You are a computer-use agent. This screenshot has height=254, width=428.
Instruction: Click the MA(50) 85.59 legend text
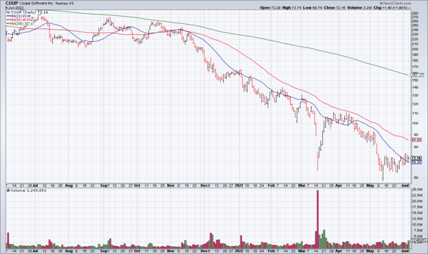20,20
